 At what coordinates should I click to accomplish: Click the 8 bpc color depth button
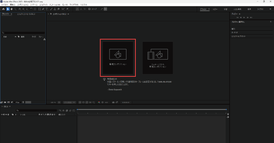(18, 102)
